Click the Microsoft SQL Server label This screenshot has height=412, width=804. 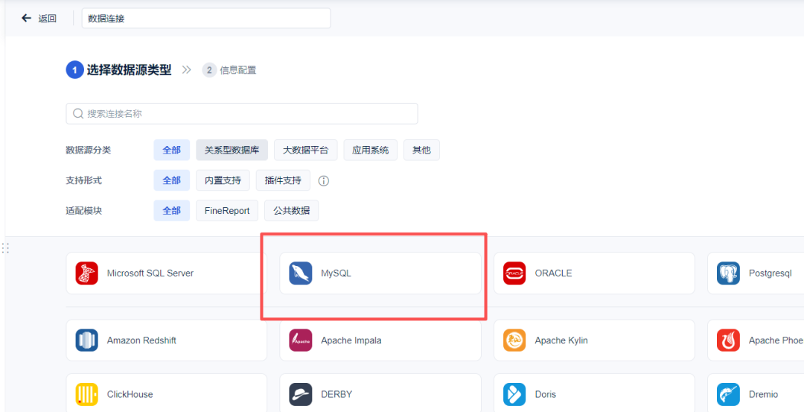point(150,273)
